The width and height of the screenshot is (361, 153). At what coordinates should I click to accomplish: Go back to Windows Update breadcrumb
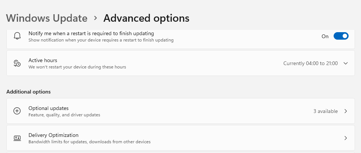pyautogui.click(x=47, y=18)
